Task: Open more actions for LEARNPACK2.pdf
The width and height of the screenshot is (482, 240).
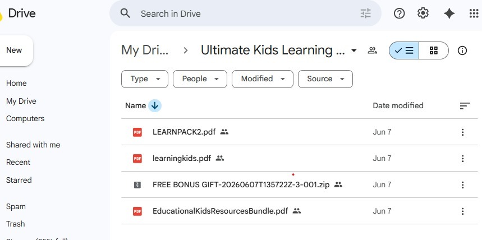Action: coord(462,132)
